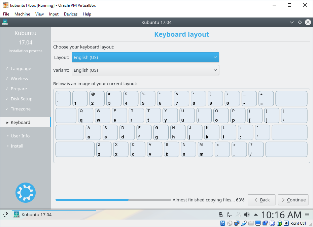
Task: Open the Devices menu
Action: pos(71,14)
